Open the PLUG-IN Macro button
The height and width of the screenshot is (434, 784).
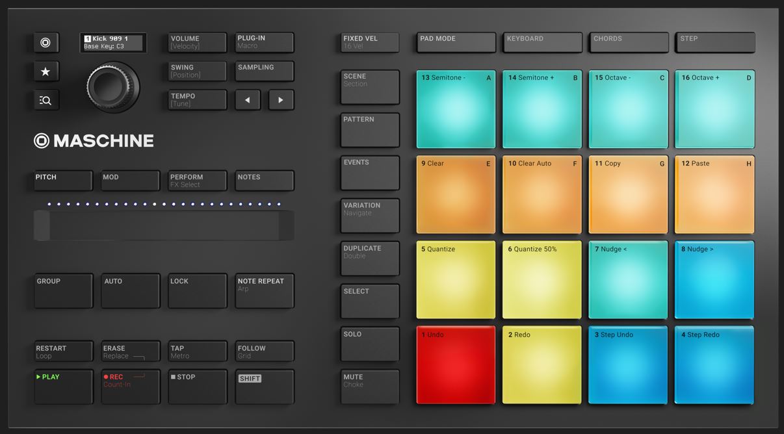coord(265,43)
